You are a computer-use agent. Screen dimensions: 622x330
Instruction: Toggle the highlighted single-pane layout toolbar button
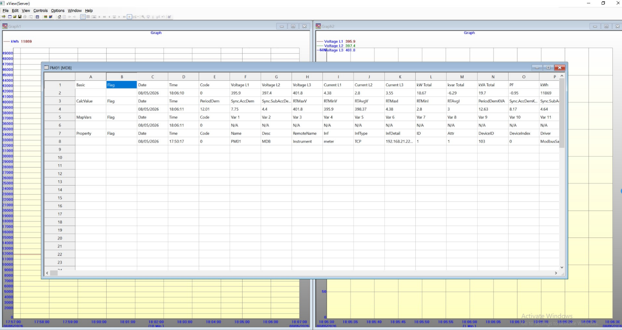(x=83, y=17)
